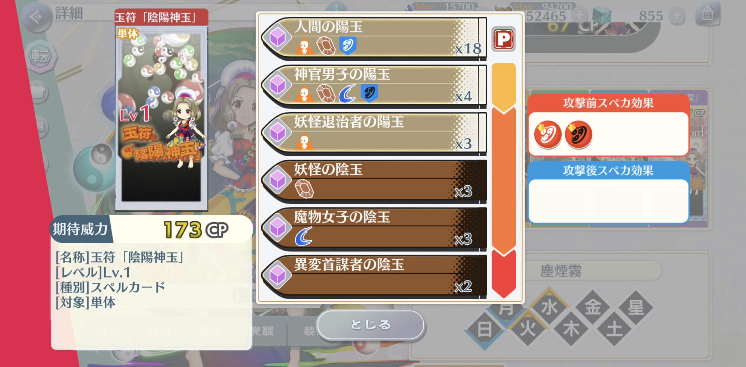Open the home icon at top right
Screen dimensions: 746x367
[x=707, y=15]
